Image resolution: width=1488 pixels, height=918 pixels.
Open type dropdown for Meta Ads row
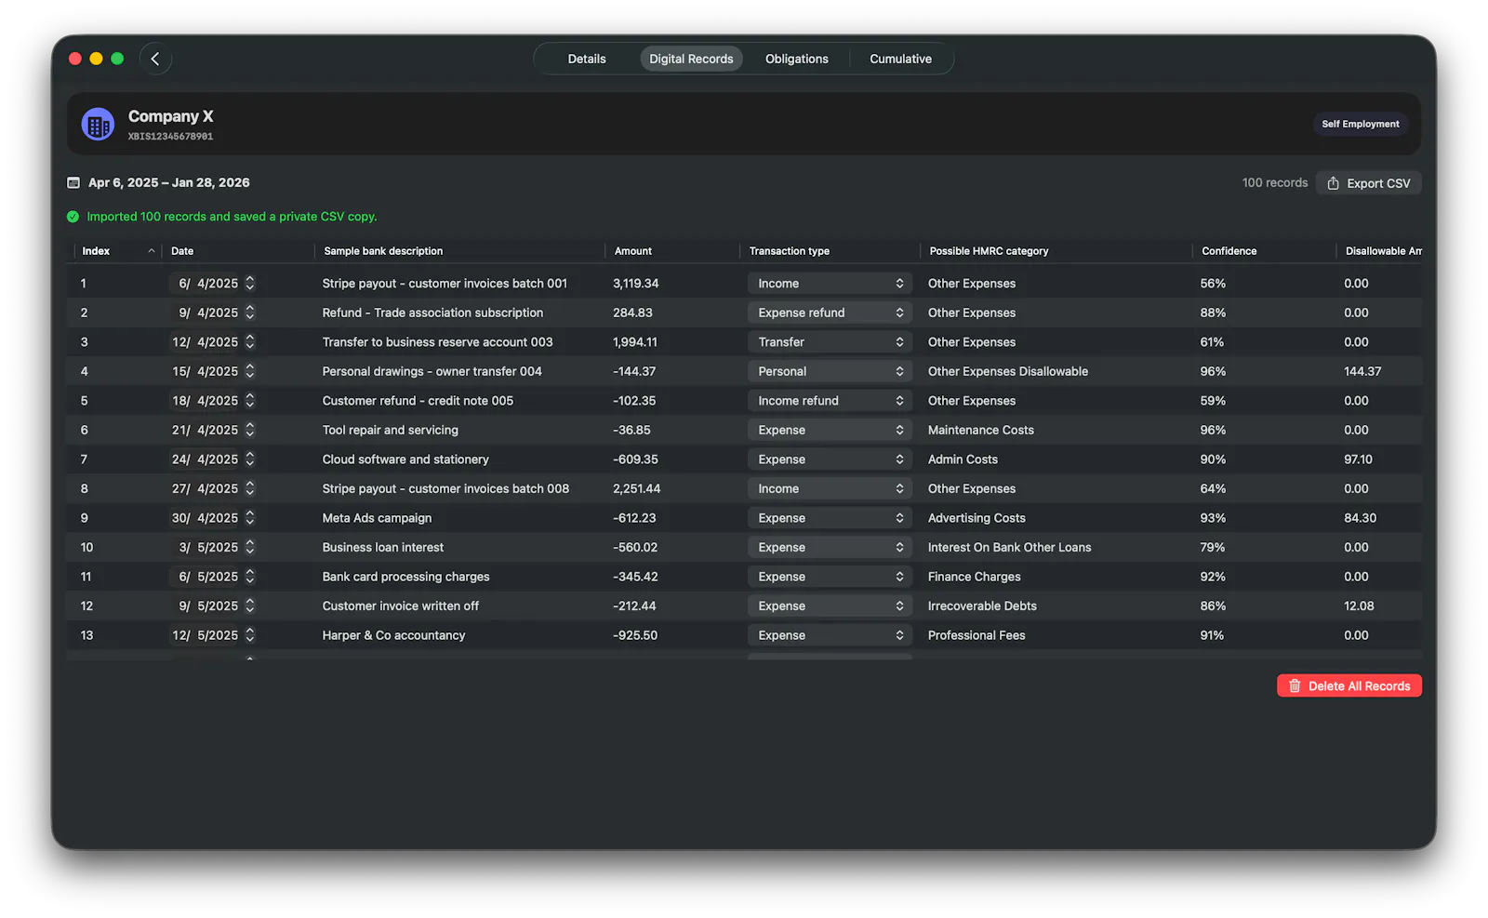(x=830, y=518)
